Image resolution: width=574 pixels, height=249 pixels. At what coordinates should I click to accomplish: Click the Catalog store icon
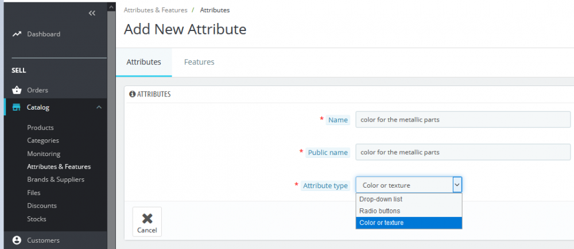pos(17,107)
